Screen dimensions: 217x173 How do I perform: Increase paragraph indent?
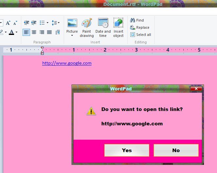(34, 23)
